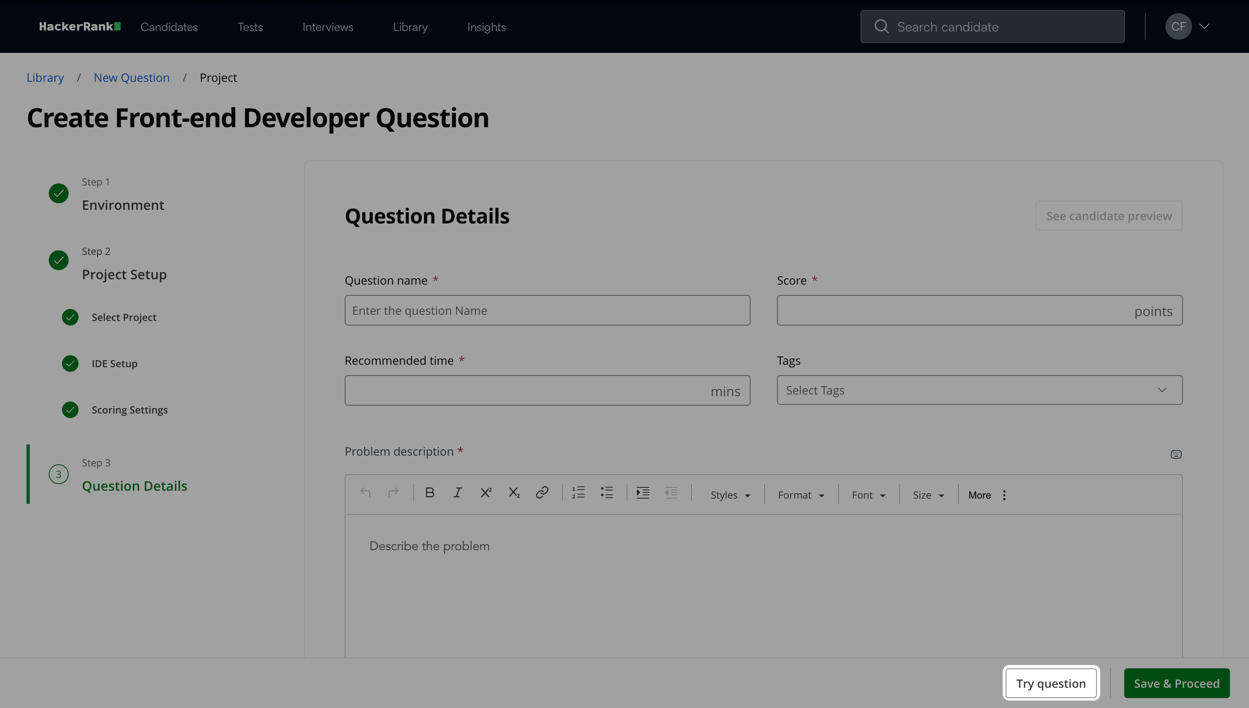Click the Save & Proceed button
The image size is (1249, 708).
[x=1176, y=683]
